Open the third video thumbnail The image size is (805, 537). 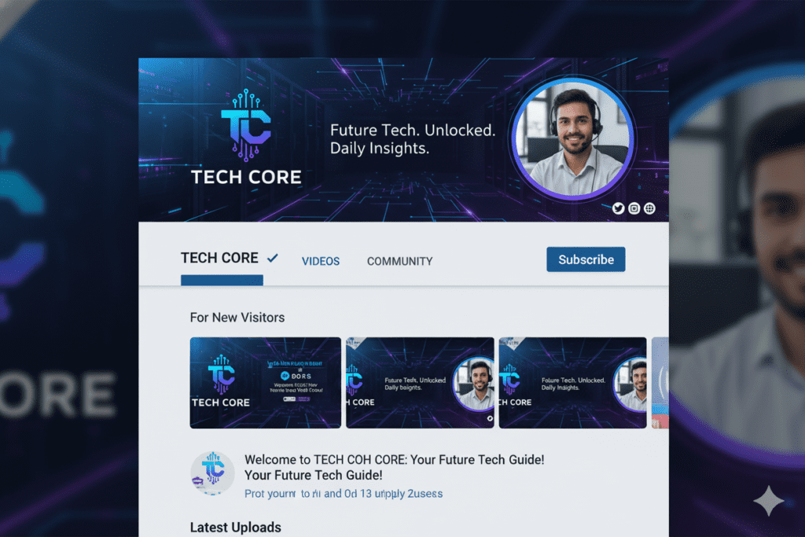[x=572, y=382]
